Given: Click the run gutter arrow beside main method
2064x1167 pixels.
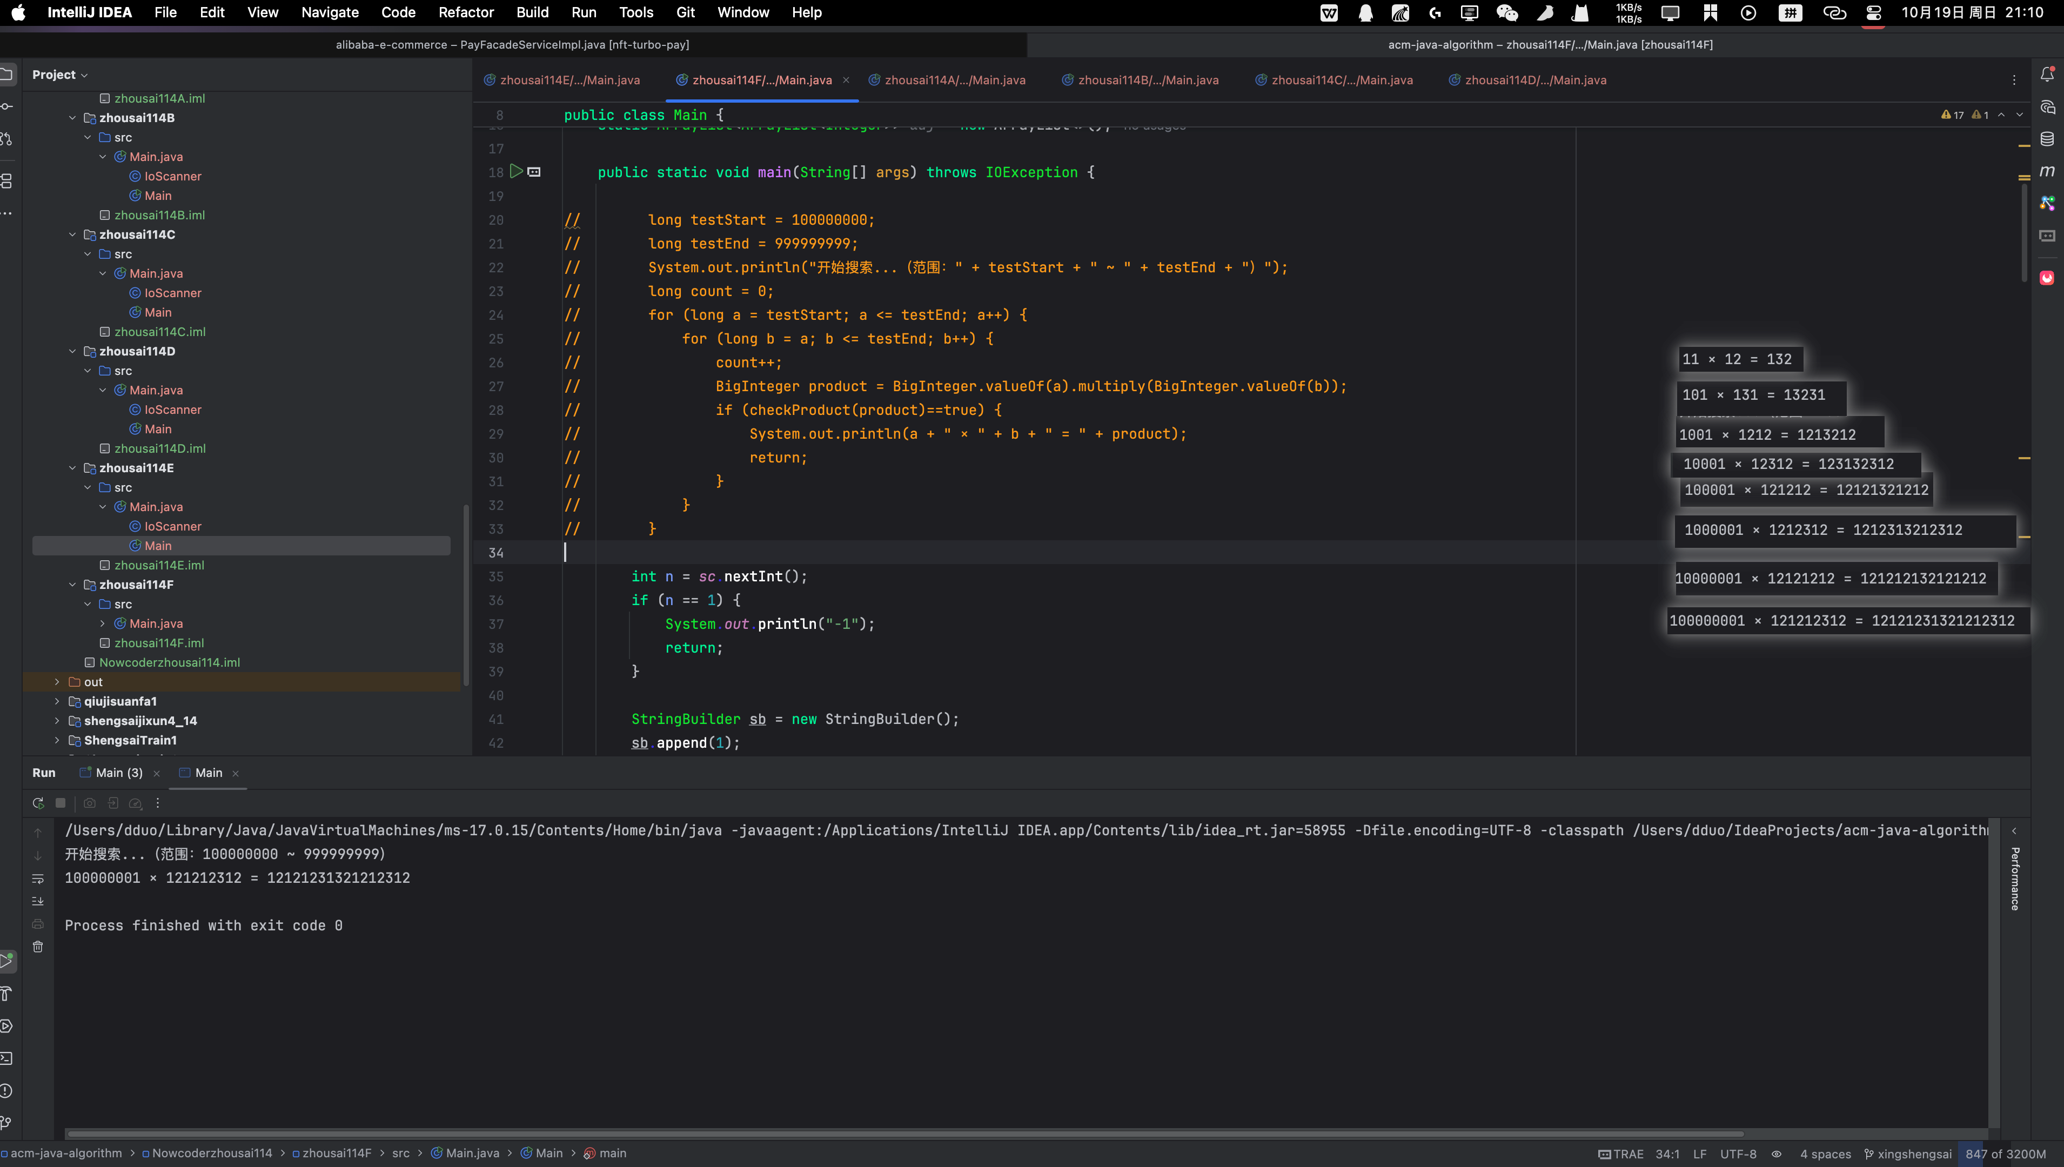Looking at the screenshot, I should 516,171.
